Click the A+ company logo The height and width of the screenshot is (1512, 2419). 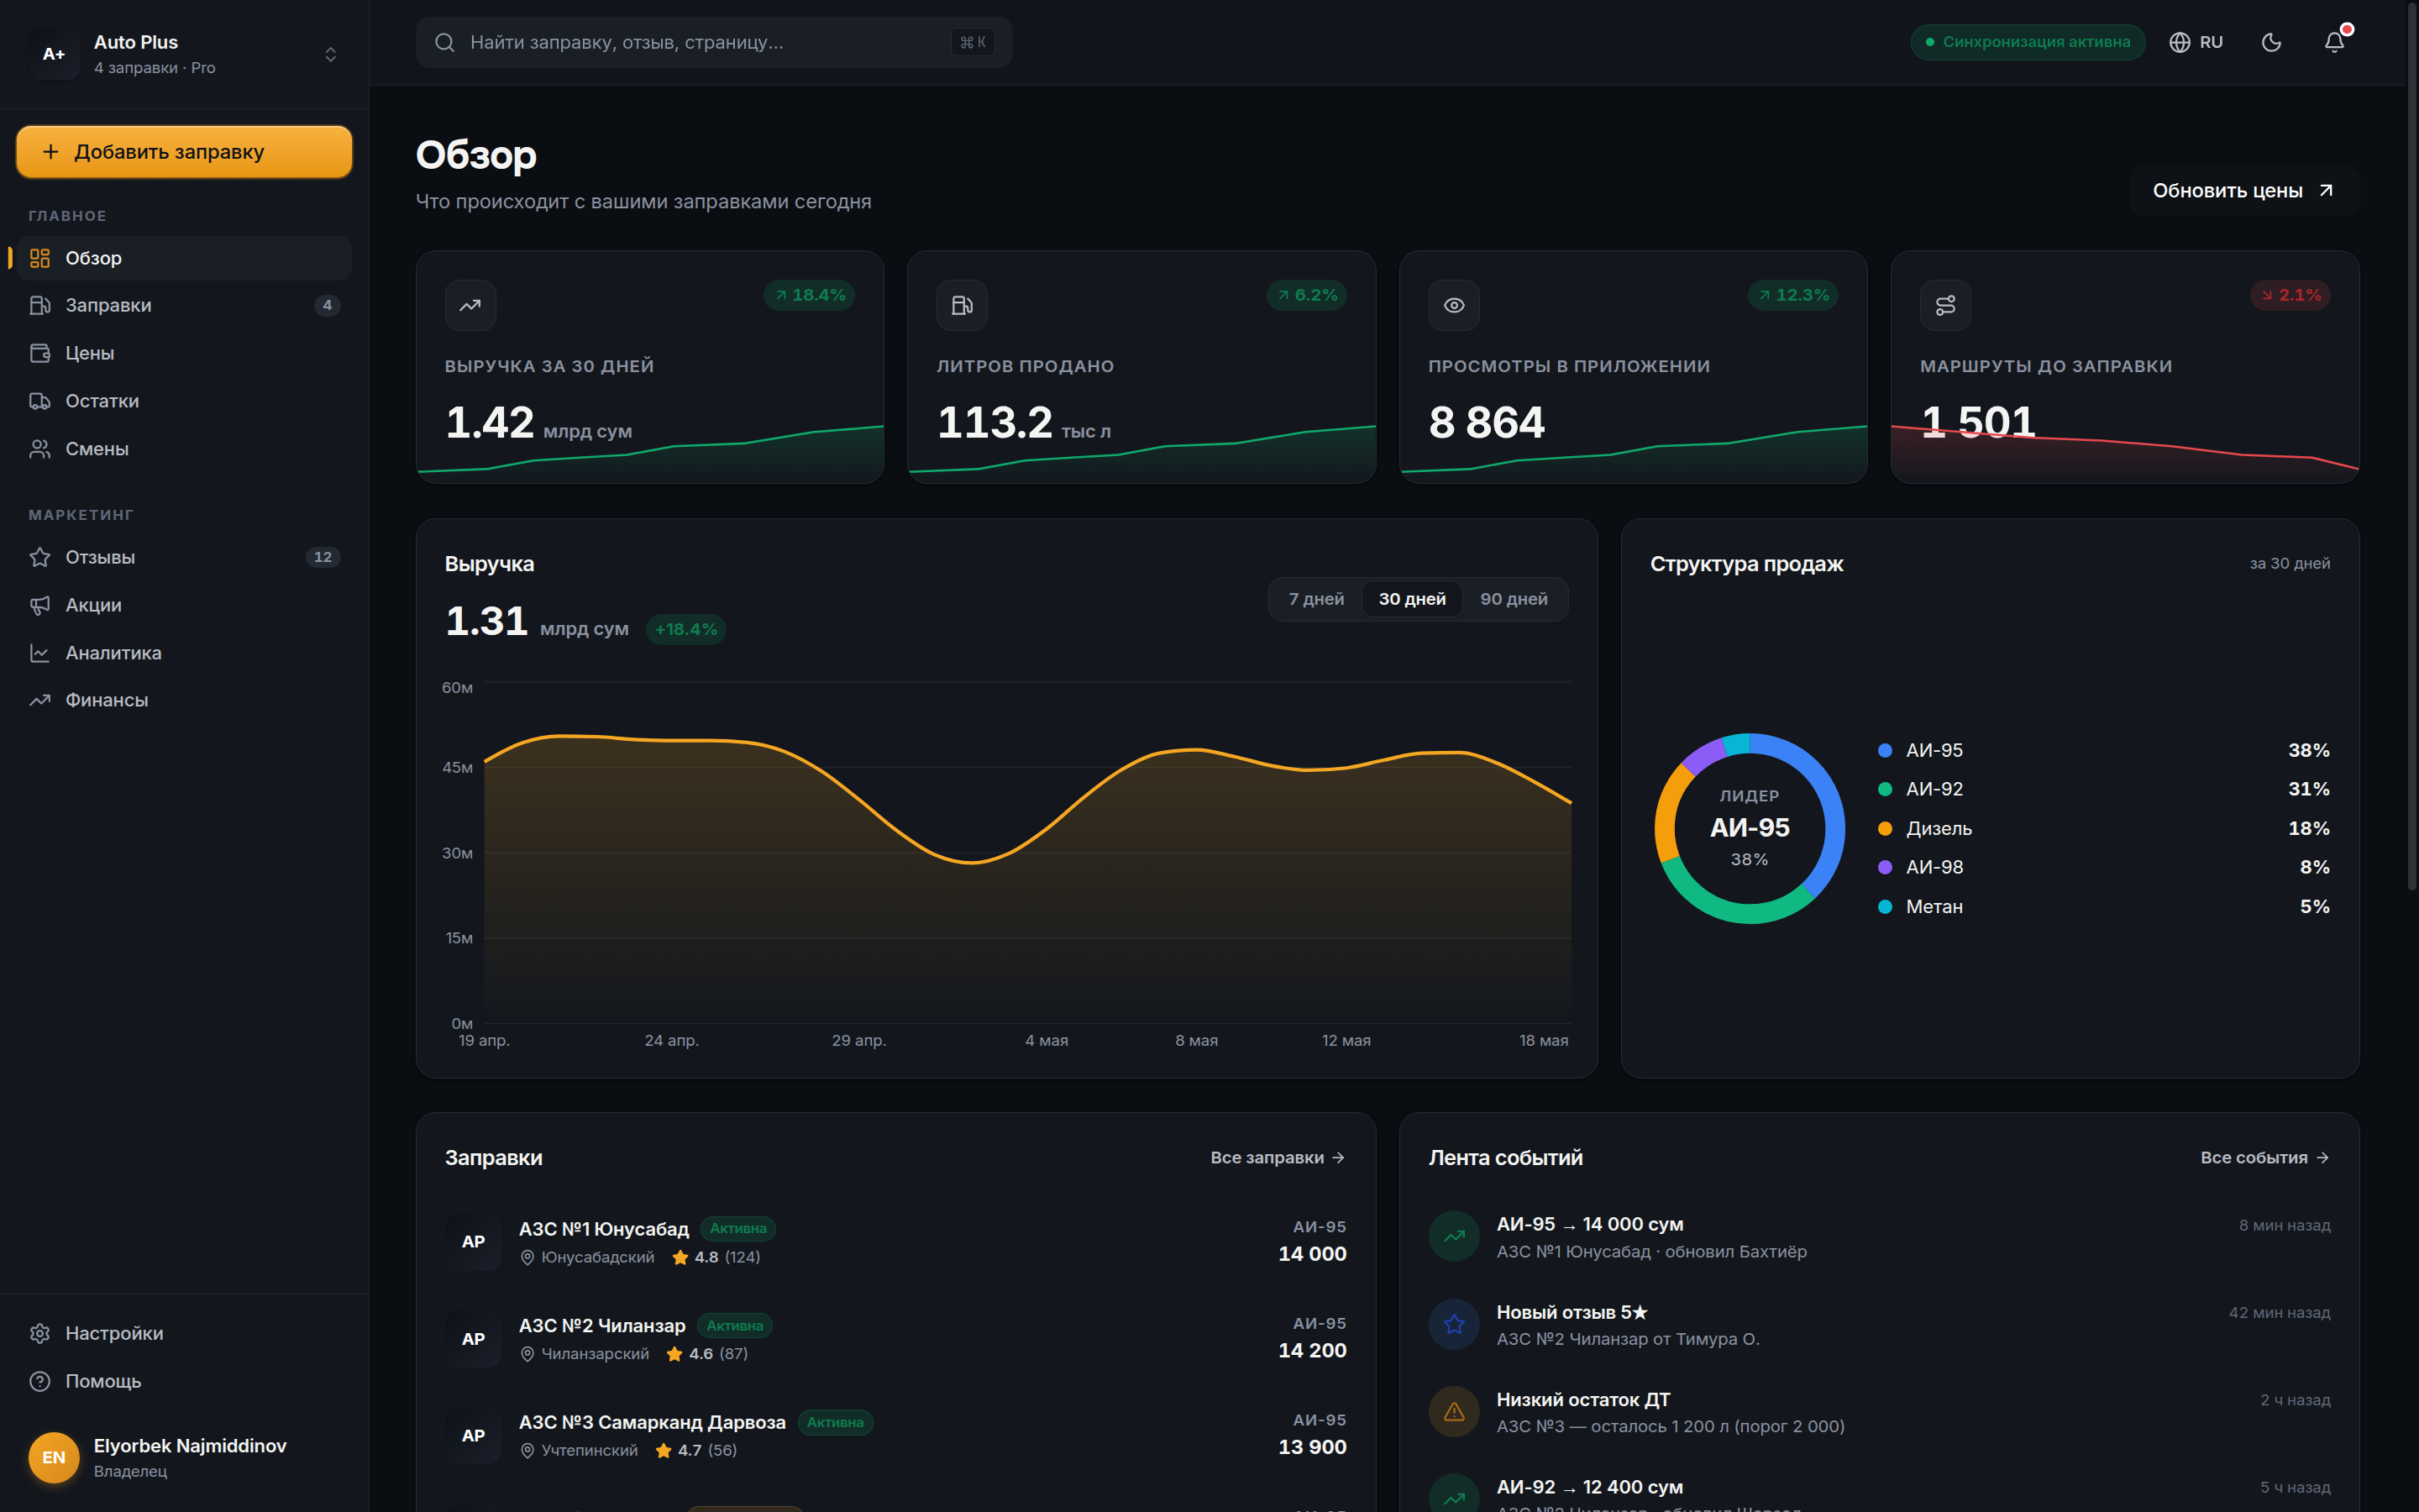point(54,54)
